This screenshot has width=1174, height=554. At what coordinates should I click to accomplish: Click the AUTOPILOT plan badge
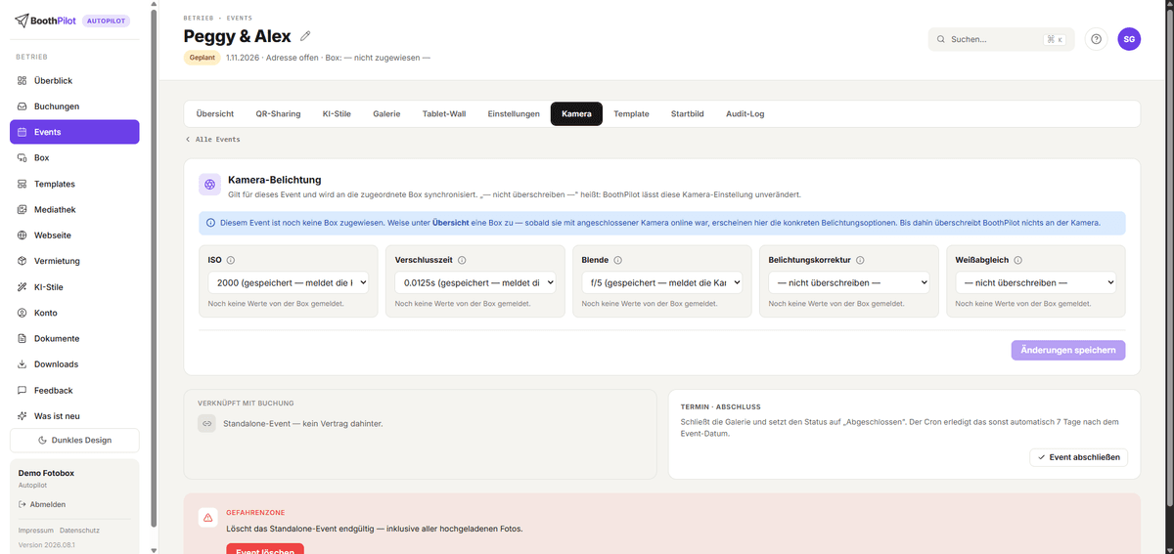point(106,21)
